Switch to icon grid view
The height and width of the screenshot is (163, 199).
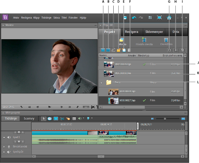coord(108,50)
